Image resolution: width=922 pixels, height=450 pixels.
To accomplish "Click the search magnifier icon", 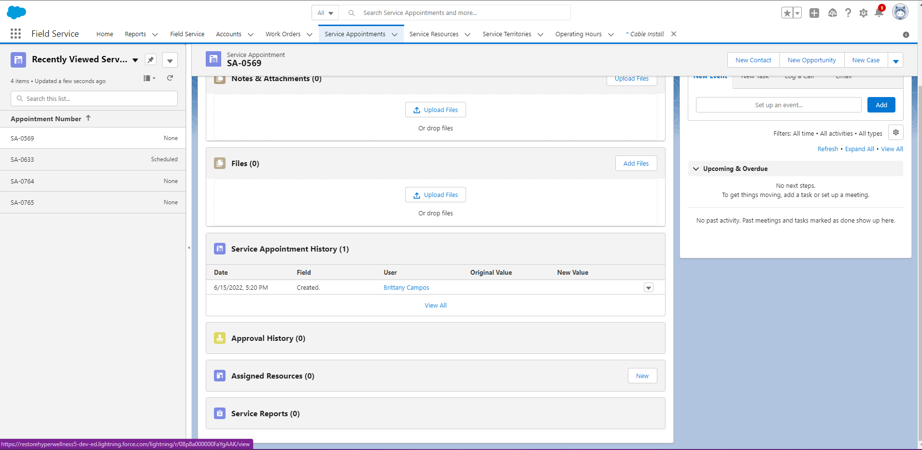I will (352, 13).
